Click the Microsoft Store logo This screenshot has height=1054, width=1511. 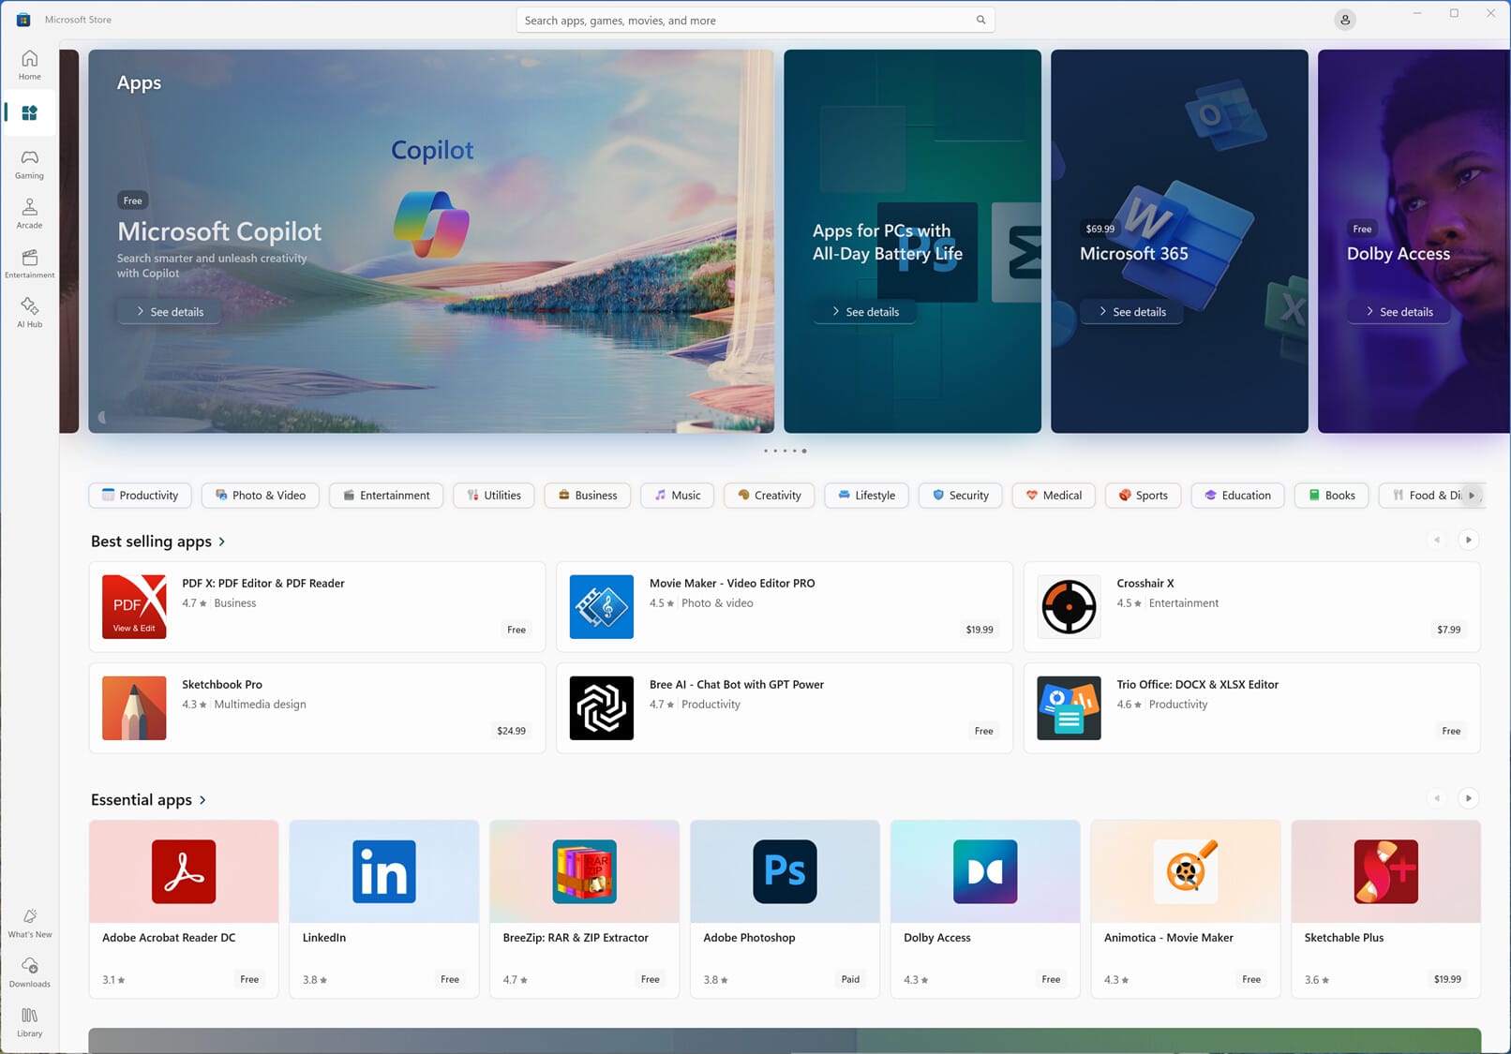click(x=22, y=19)
